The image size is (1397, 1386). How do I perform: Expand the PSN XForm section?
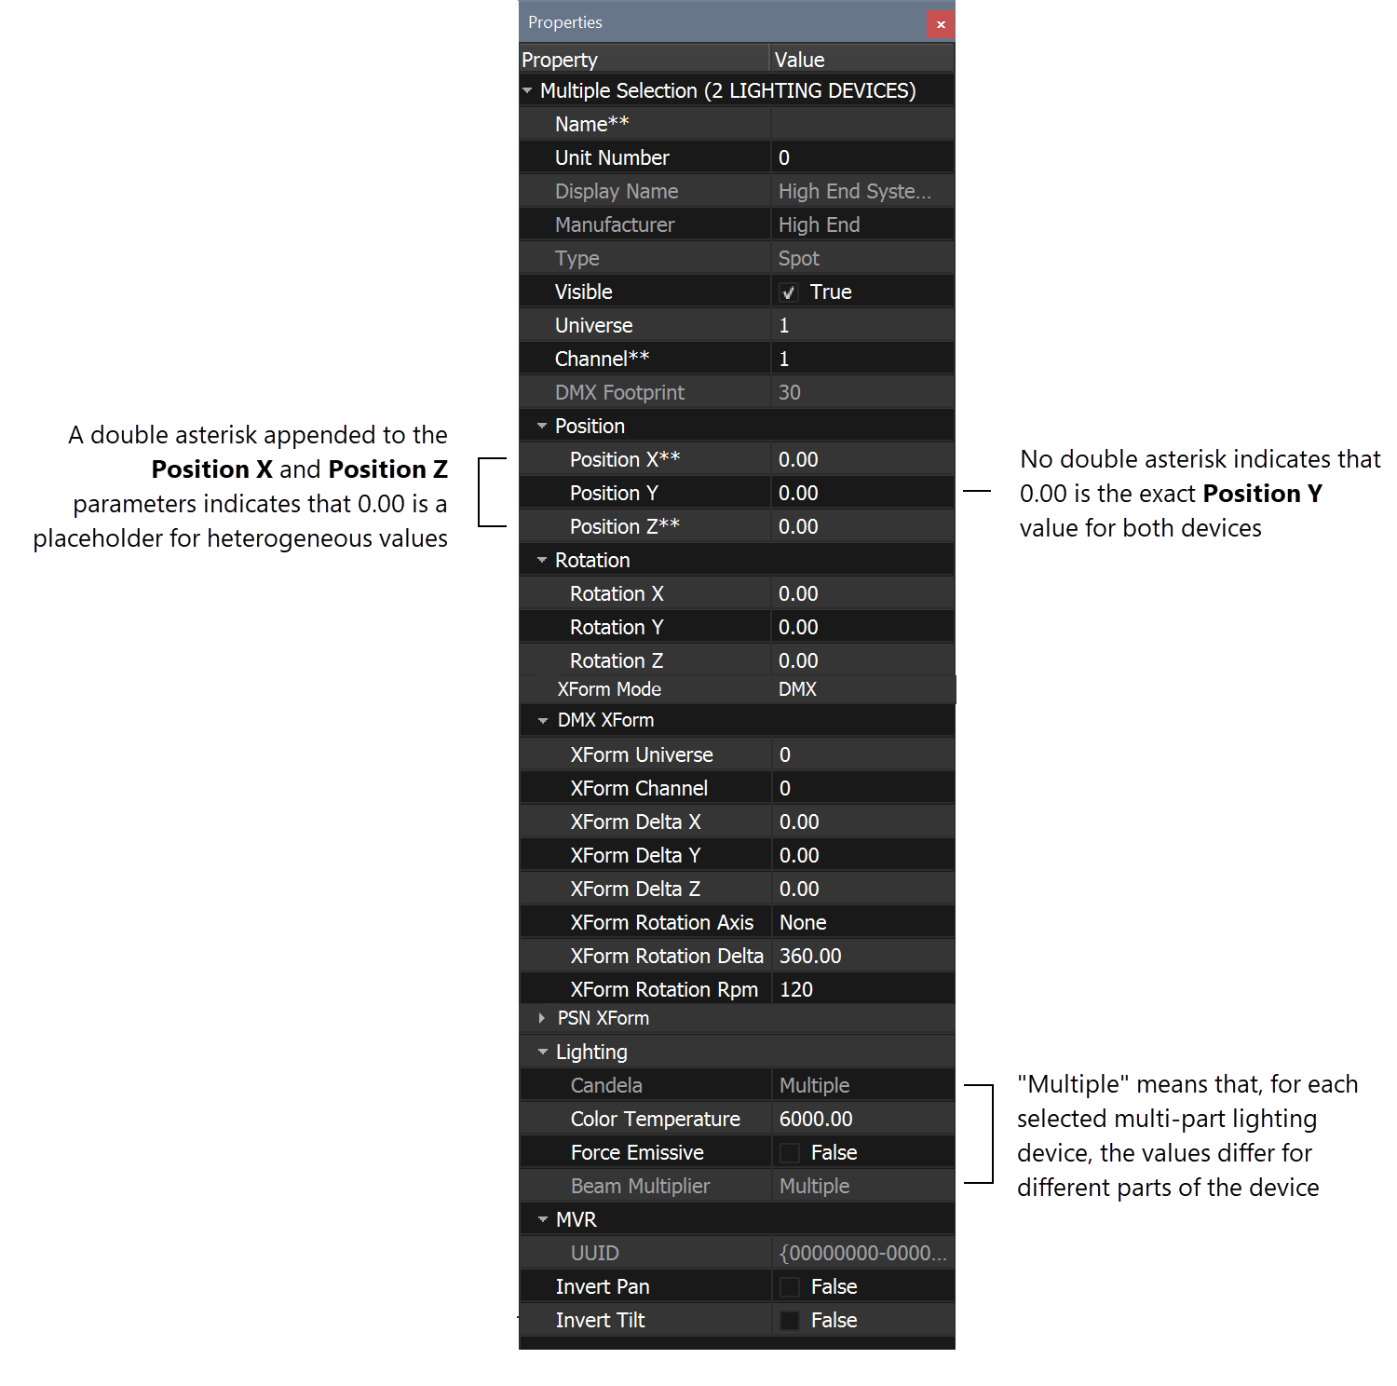[542, 1018]
